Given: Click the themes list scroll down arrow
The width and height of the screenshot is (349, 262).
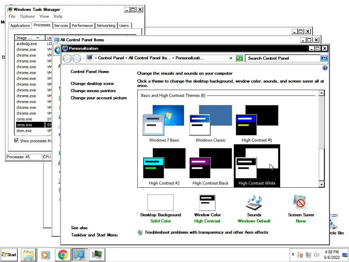Looking at the screenshot, I should (321, 184).
